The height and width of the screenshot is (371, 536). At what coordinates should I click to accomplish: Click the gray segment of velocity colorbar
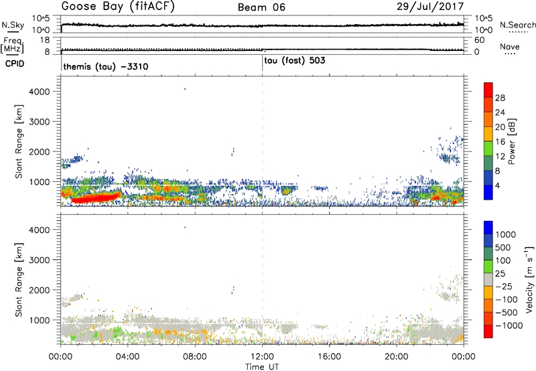(488, 279)
